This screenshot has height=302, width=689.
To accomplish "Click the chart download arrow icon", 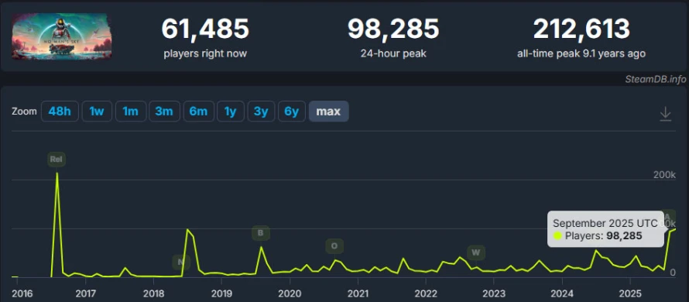I will click(665, 114).
